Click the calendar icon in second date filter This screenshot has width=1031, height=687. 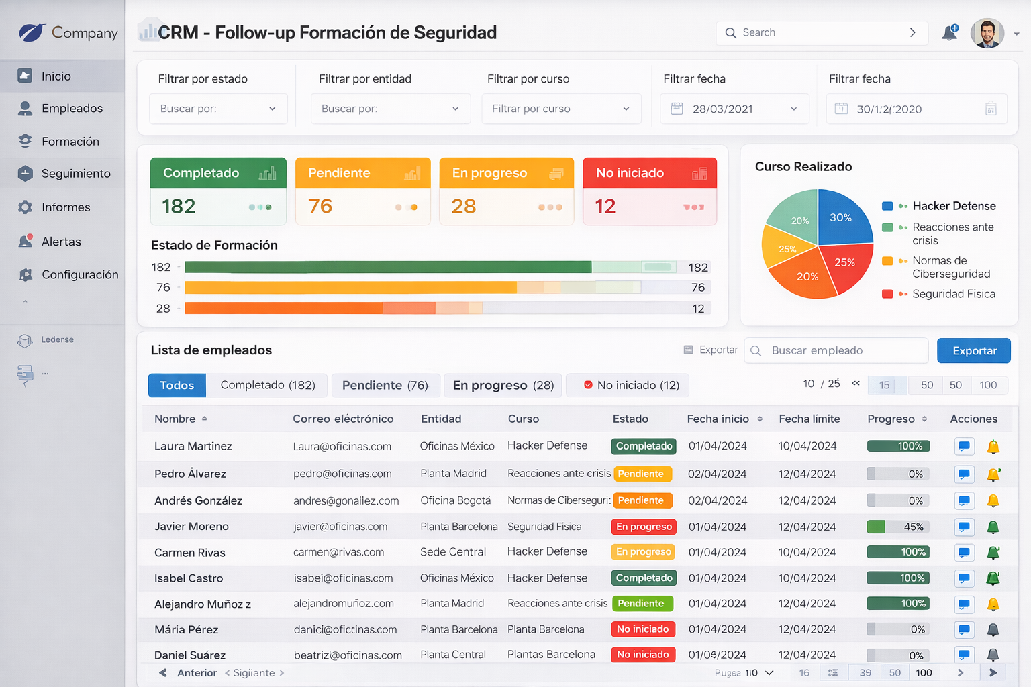991,109
